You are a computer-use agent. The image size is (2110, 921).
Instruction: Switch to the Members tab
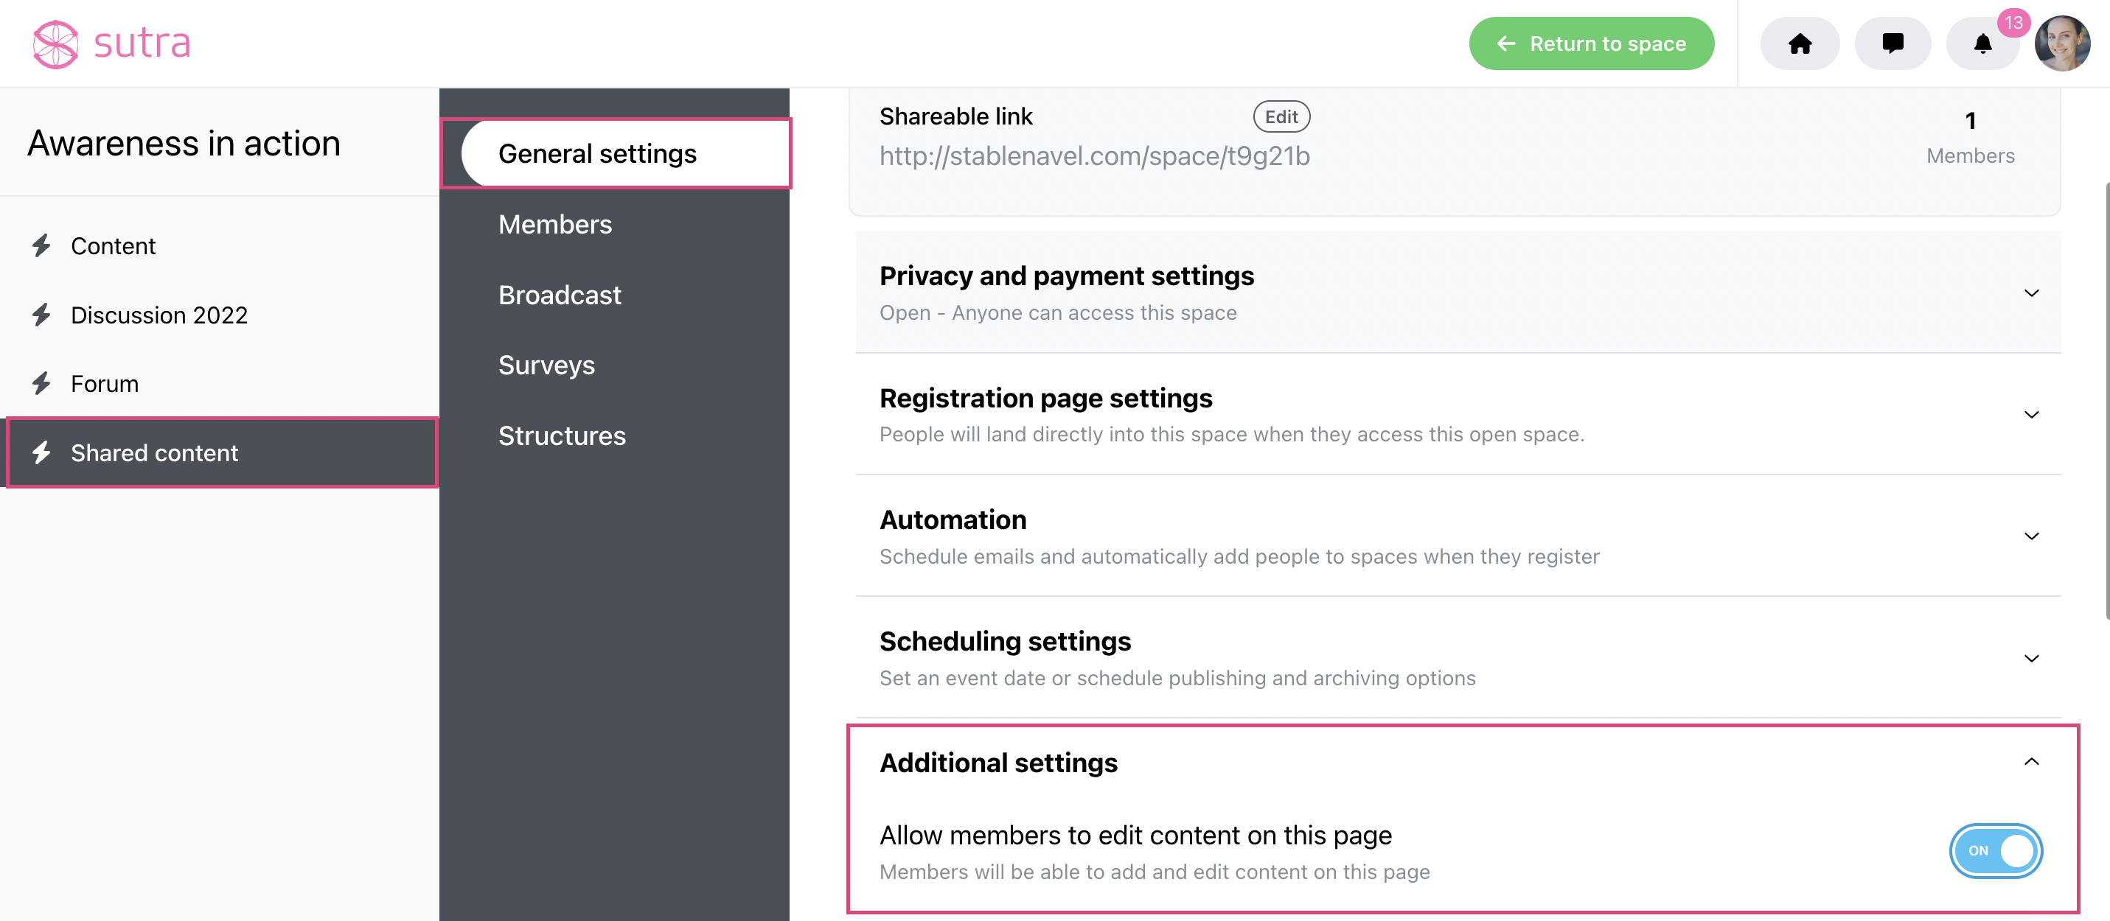pos(554,224)
